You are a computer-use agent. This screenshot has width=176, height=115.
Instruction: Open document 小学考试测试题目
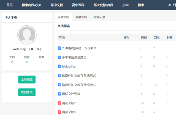click(x=74, y=58)
